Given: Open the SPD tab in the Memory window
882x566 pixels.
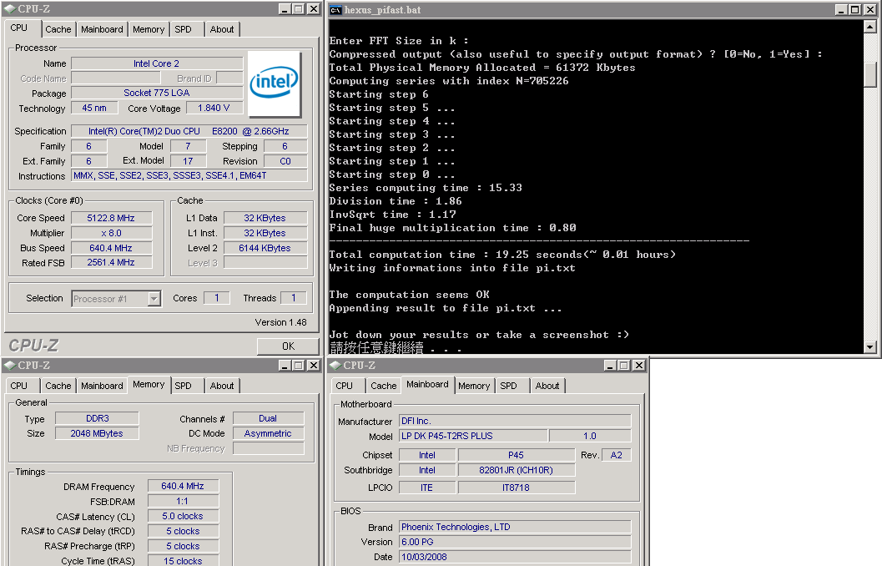Looking at the screenshot, I should click(183, 386).
